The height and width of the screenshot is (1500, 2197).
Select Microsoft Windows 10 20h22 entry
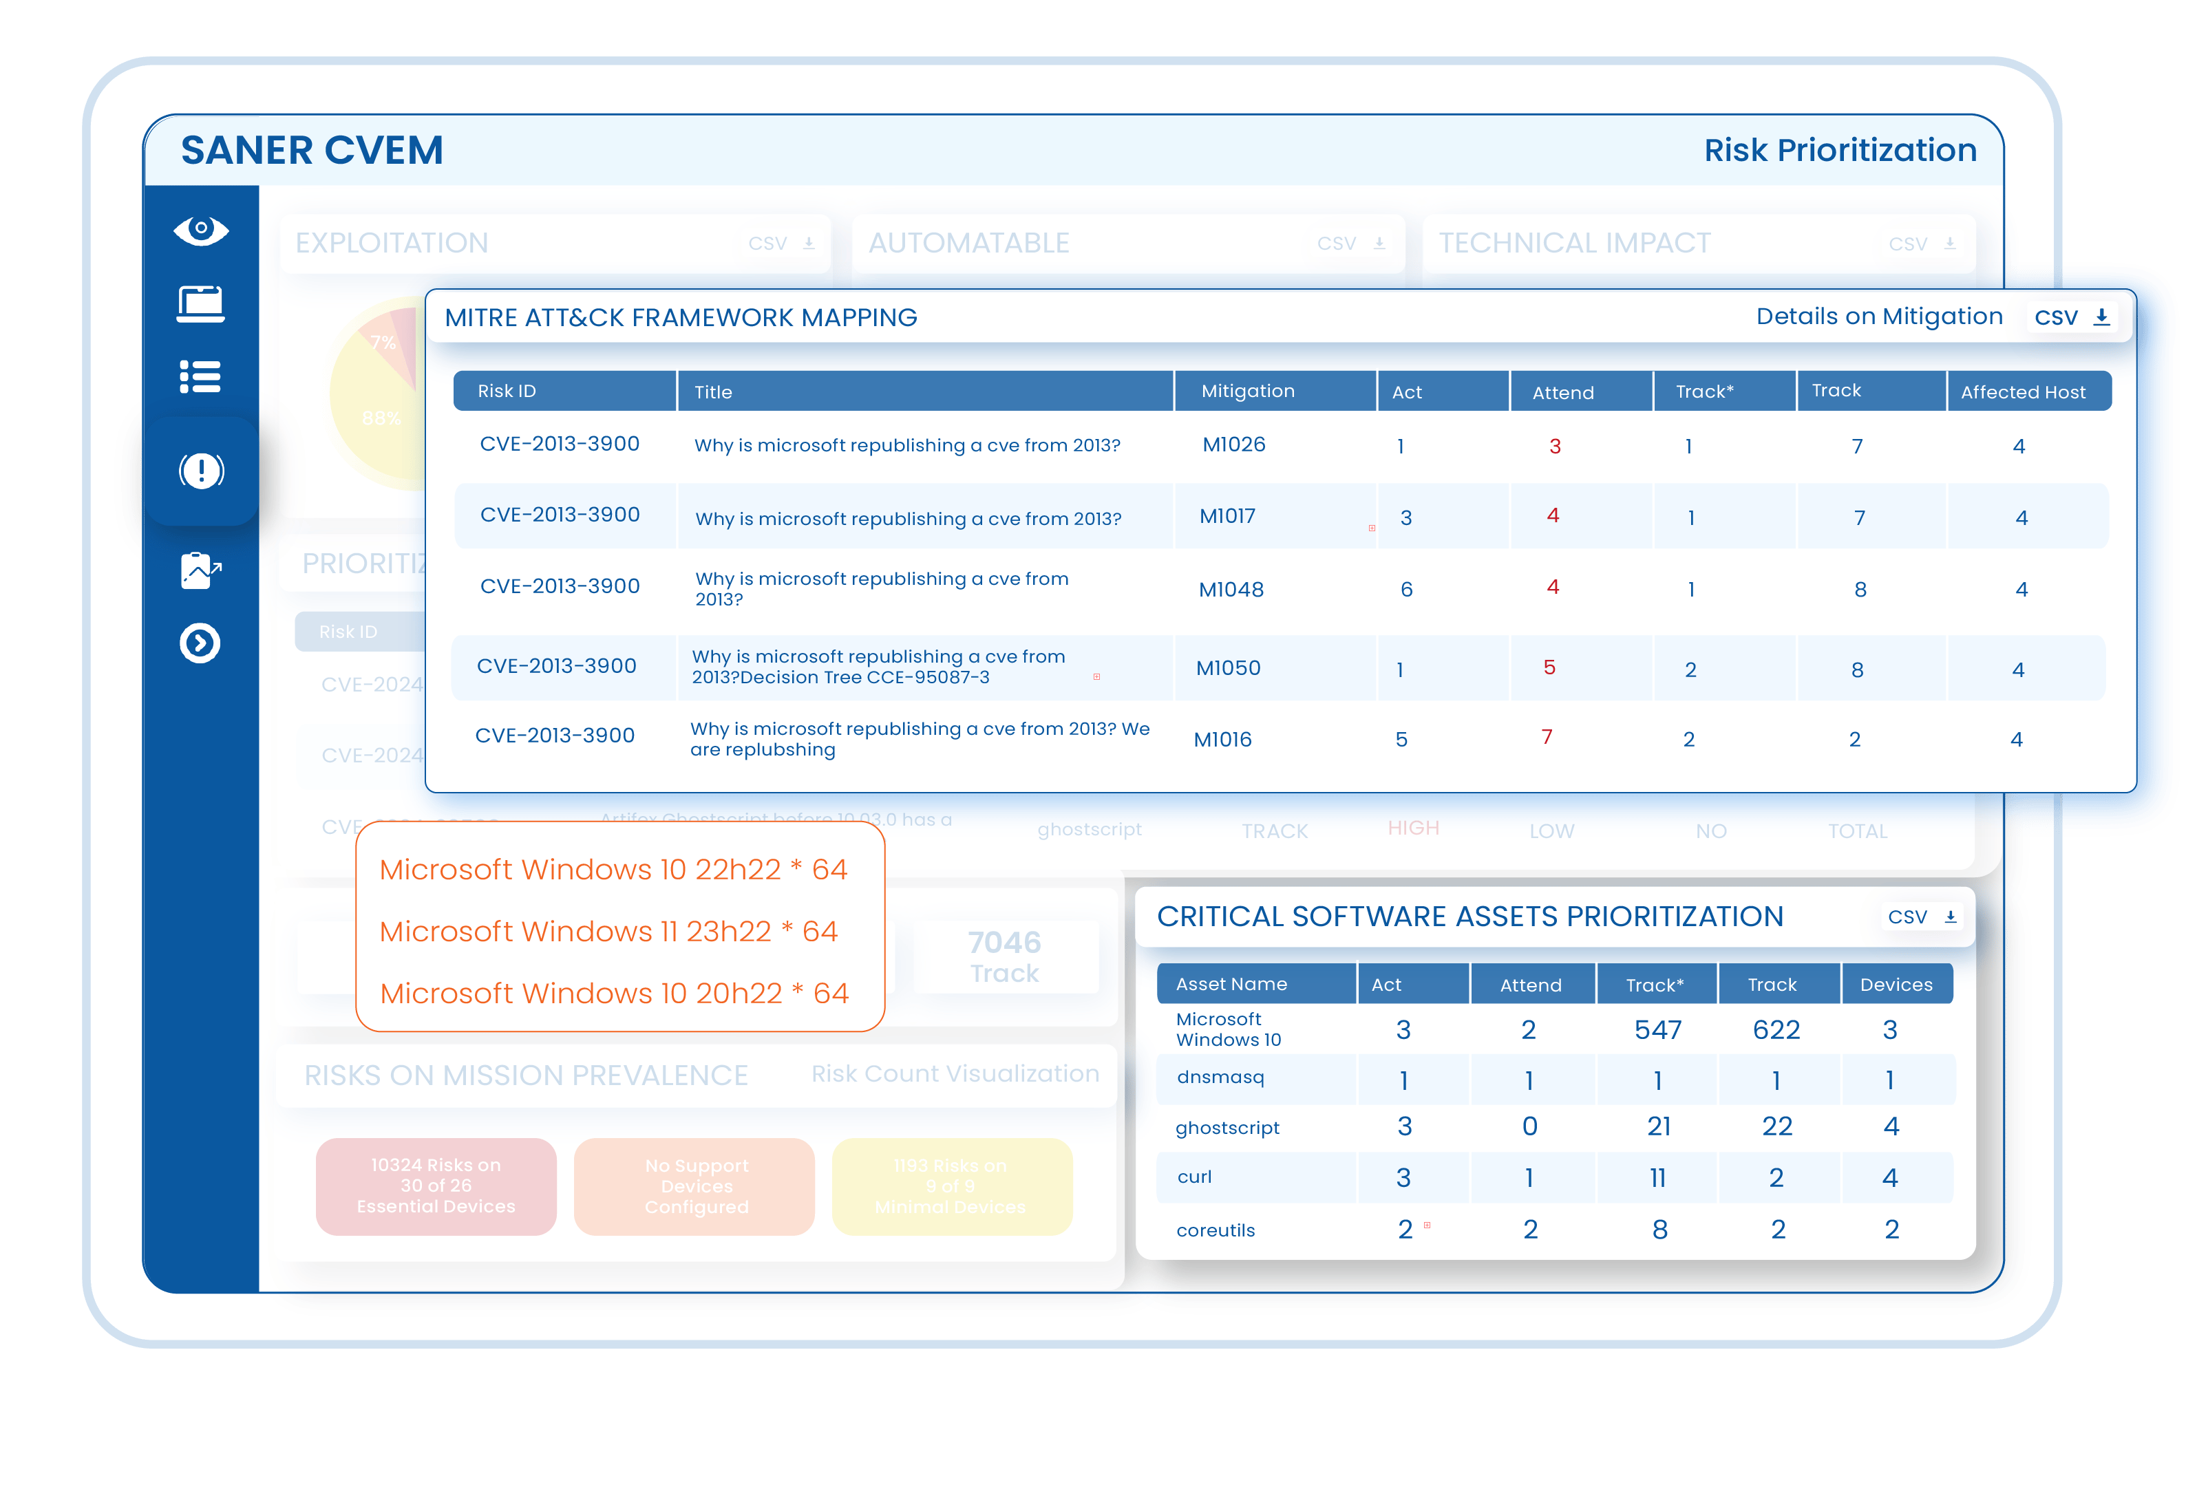(x=613, y=994)
